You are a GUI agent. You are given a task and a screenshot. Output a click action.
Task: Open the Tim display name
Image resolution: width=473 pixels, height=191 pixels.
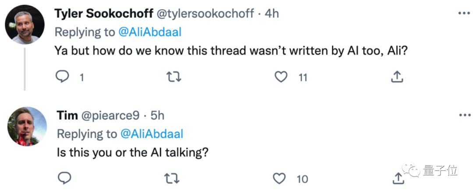click(x=67, y=115)
